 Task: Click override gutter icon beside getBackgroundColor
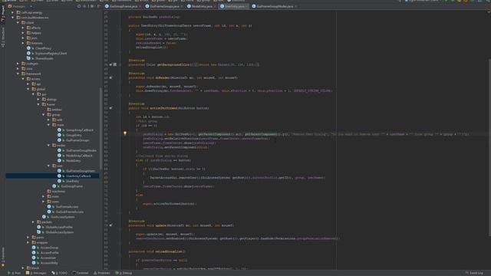click(110, 64)
